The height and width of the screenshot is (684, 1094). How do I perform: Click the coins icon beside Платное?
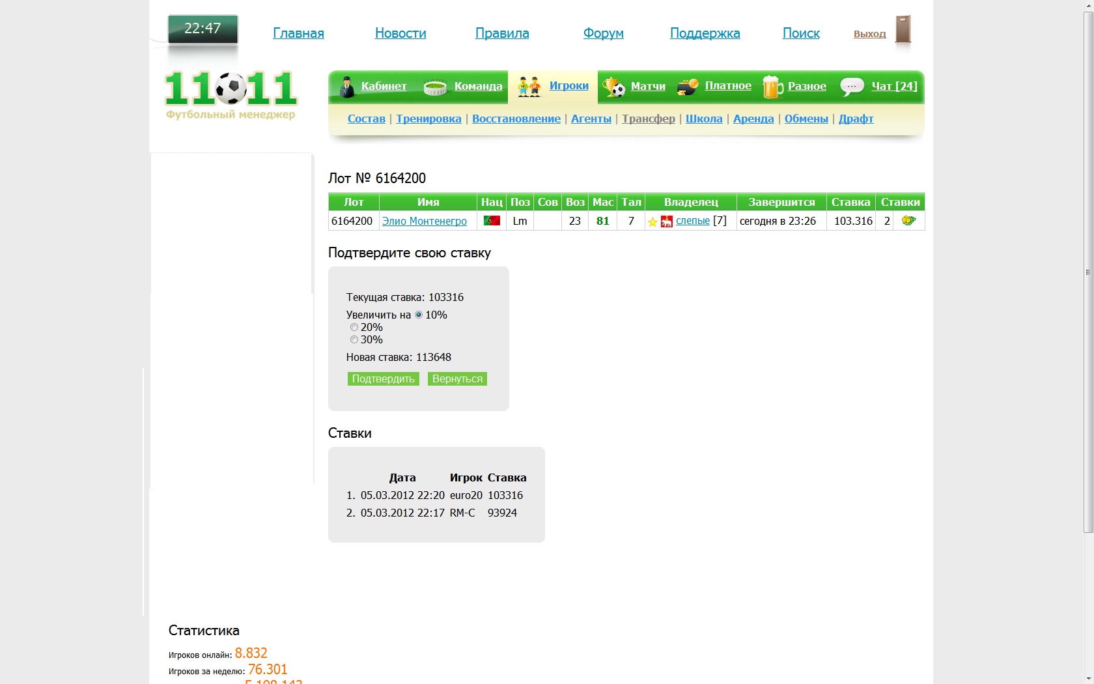pos(688,87)
